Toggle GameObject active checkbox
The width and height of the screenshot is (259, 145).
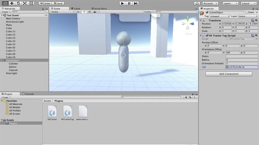(x=207, y=12)
